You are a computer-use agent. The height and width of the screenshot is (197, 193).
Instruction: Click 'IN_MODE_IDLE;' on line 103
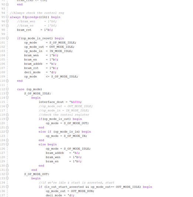61,51
